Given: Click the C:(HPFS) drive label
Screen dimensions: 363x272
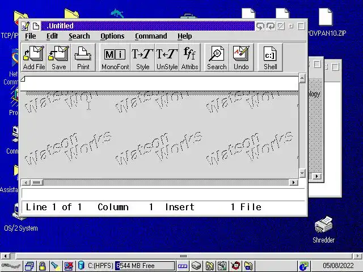Looking at the screenshot, I should 100,266.
